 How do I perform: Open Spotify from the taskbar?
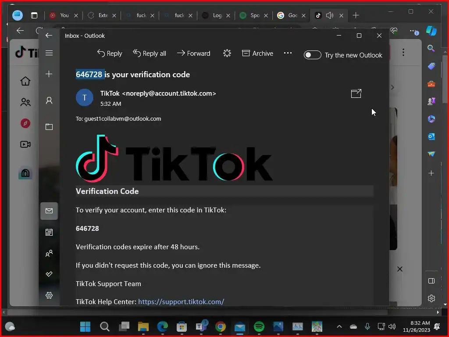click(x=259, y=326)
